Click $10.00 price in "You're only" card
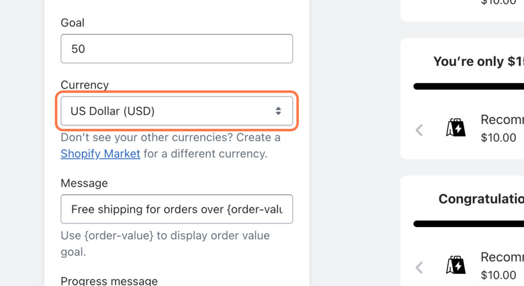524x286 pixels. 498,138
